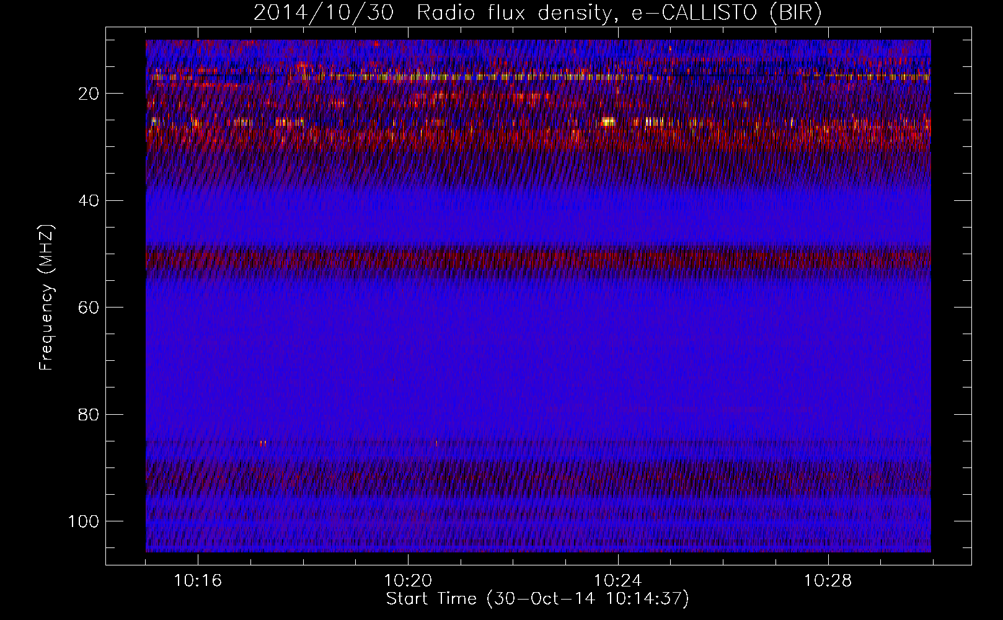Click the 10:24 time tick label
The image size is (1003, 620).
(618, 581)
